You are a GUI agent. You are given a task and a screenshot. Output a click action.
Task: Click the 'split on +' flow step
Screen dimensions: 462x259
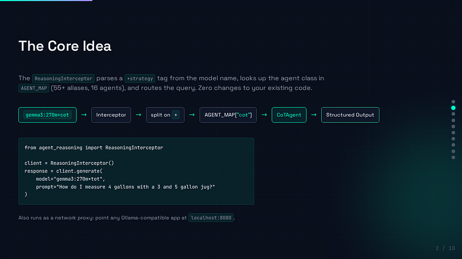[165, 115]
